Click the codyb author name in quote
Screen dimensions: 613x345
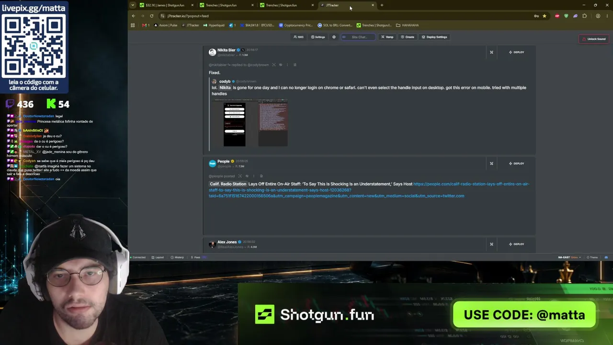coord(225,81)
